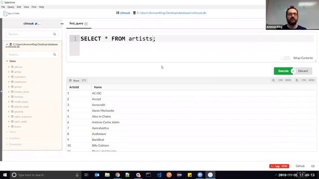Save results to JSON file
319x179 pixels.
point(312,81)
